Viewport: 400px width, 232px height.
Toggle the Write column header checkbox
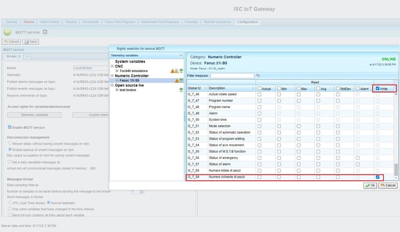377,88
